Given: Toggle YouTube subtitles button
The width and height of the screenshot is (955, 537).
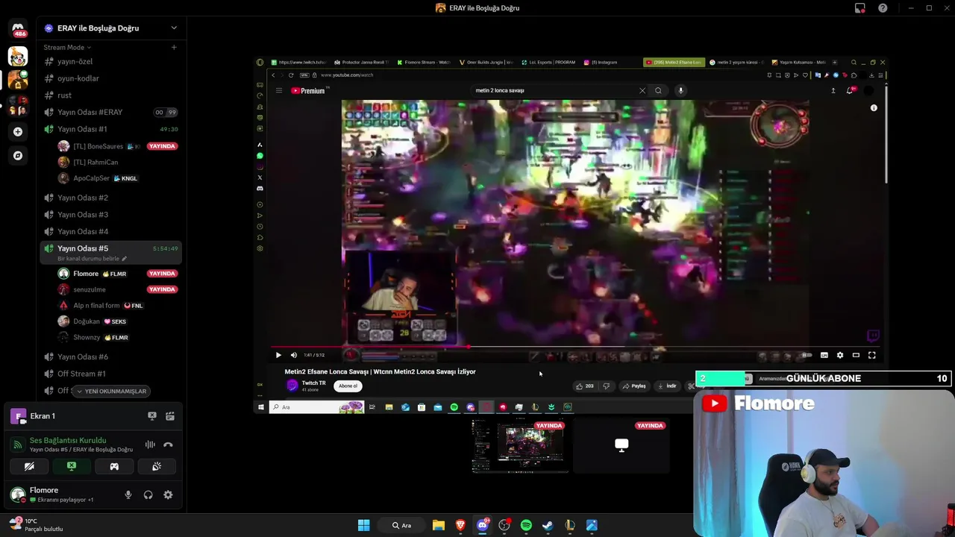Looking at the screenshot, I should pos(824,355).
